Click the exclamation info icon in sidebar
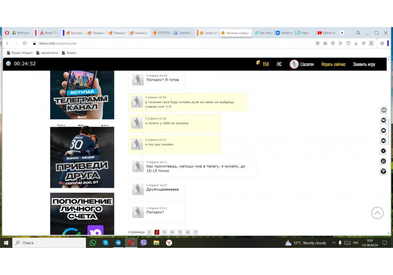 [x=383, y=110]
